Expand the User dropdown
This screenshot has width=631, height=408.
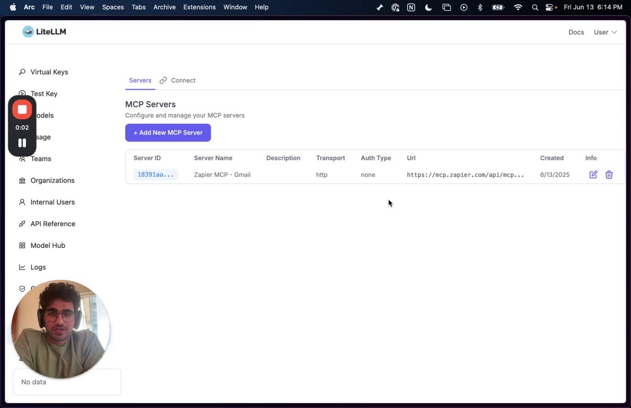605,32
